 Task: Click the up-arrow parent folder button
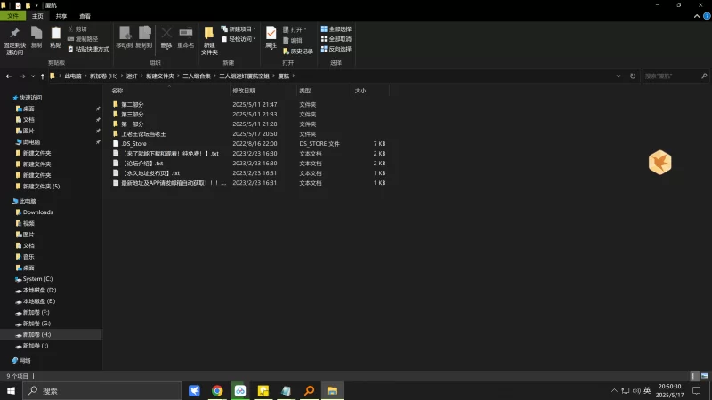click(42, 76)
